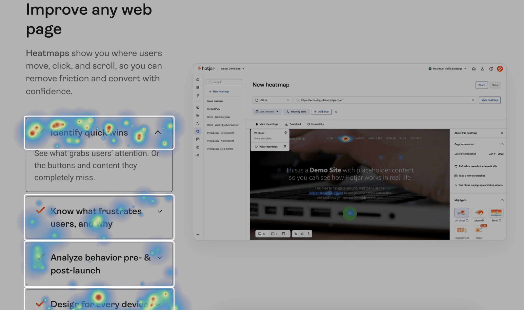Viewport: 524px width, 310px height.
Task: Toggle the Unavailable status indicator
Action: click(316, 124)
